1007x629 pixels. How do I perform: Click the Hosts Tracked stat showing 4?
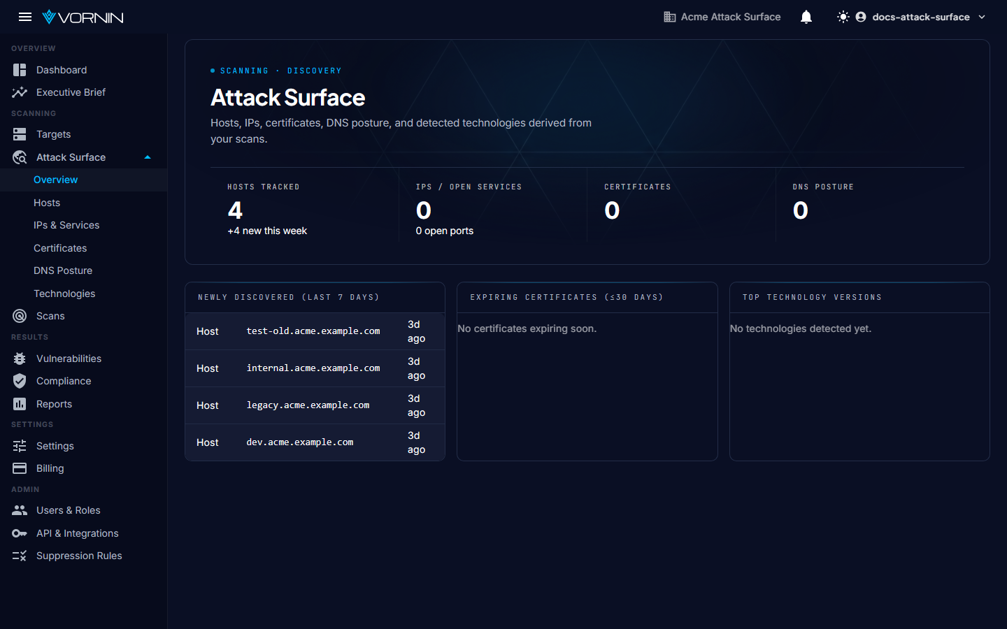[x=235, y=210]
